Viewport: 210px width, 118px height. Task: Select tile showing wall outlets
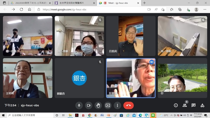pyautogui.click(x=182, y=36)
